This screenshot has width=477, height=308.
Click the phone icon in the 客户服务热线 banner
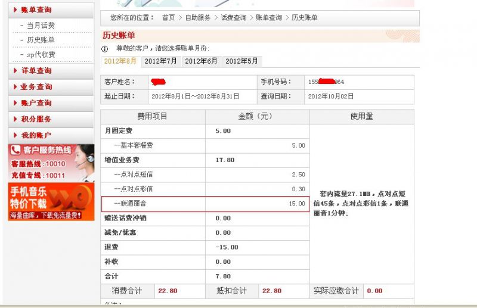tap(16, 151)
